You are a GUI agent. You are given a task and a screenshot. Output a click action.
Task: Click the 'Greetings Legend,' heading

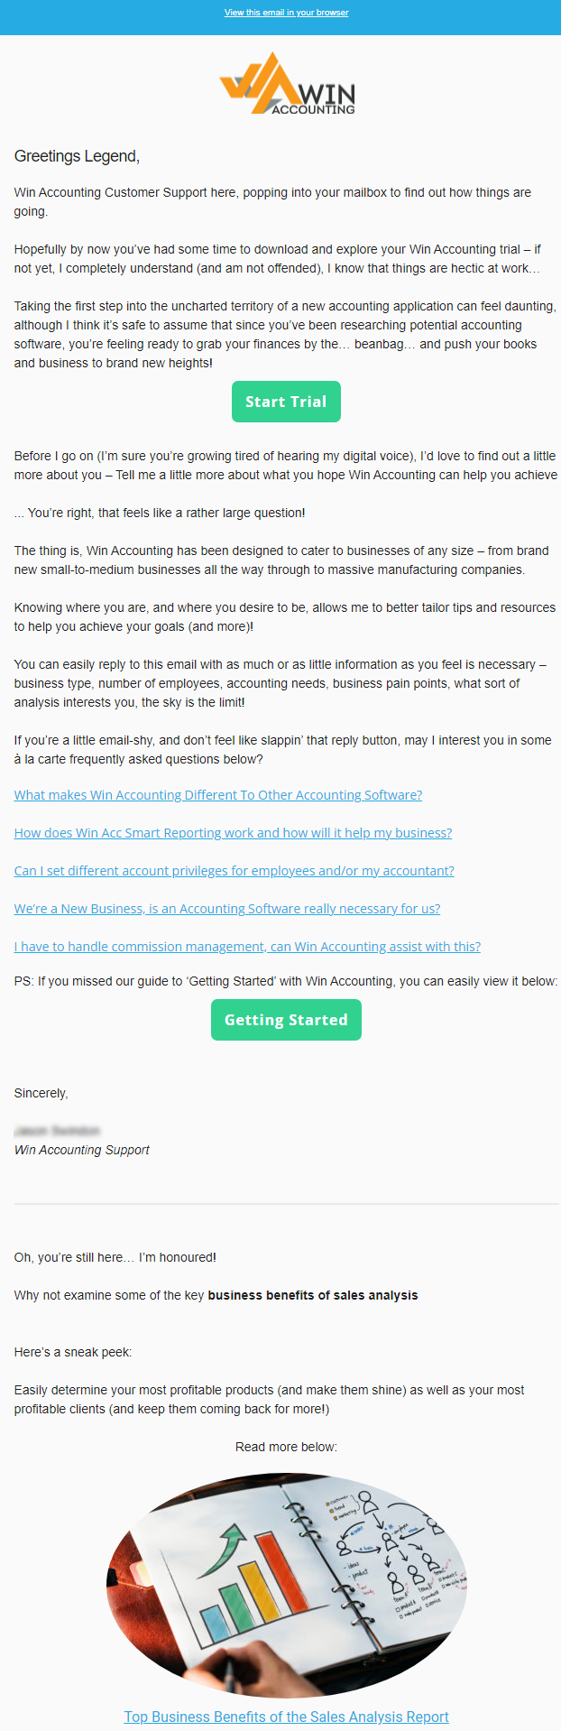77,156
